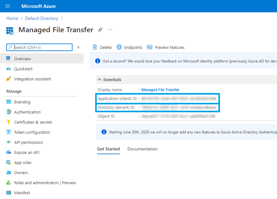
Task: Click the Managed File Transfer page heading
Action: (56, 30)
